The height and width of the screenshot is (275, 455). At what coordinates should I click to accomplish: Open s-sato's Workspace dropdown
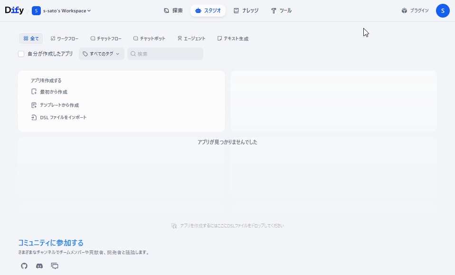pos(66,10)
